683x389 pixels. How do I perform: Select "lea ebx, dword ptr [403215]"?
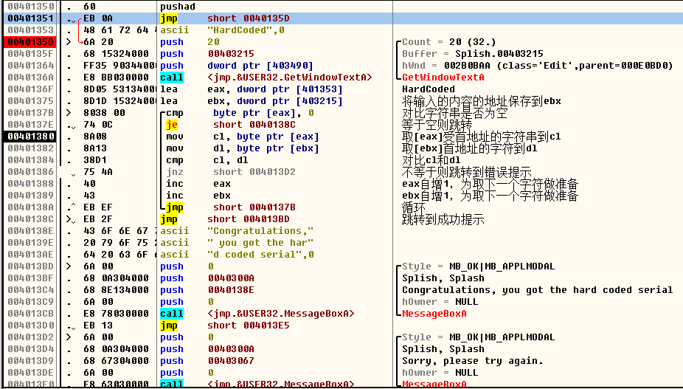252,100
